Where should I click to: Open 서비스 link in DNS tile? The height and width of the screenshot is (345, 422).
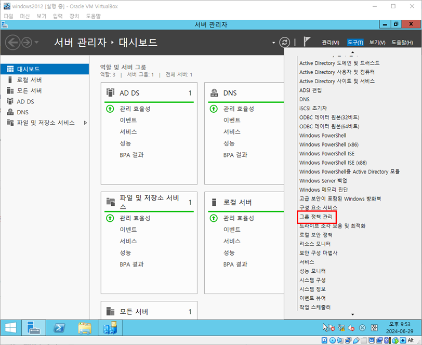tap(232, 131)
